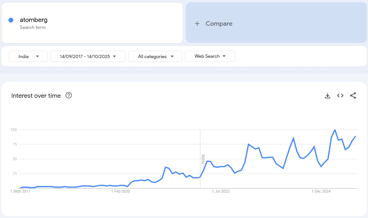Click the 1 Jul 2022 axis label

click(221, 191)
